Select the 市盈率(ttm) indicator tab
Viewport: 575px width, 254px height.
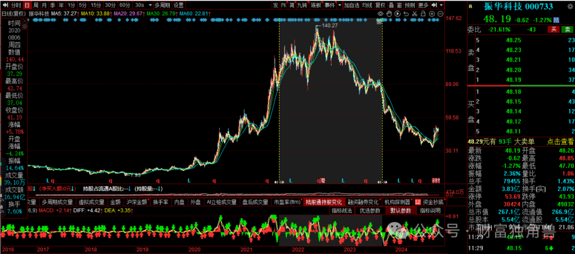tap(287, 202)
